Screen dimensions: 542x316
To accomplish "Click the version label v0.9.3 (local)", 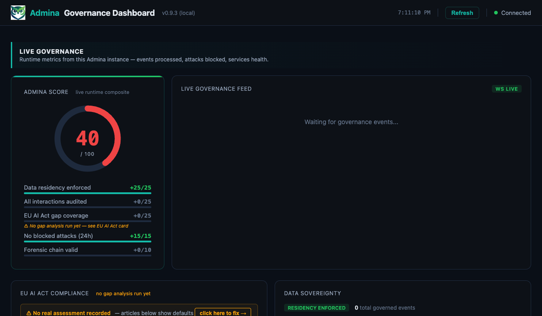I will (178, 13).
